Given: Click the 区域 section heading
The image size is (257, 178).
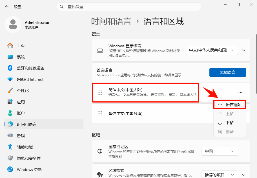Looking at the screenshot, I should (96, 135).
